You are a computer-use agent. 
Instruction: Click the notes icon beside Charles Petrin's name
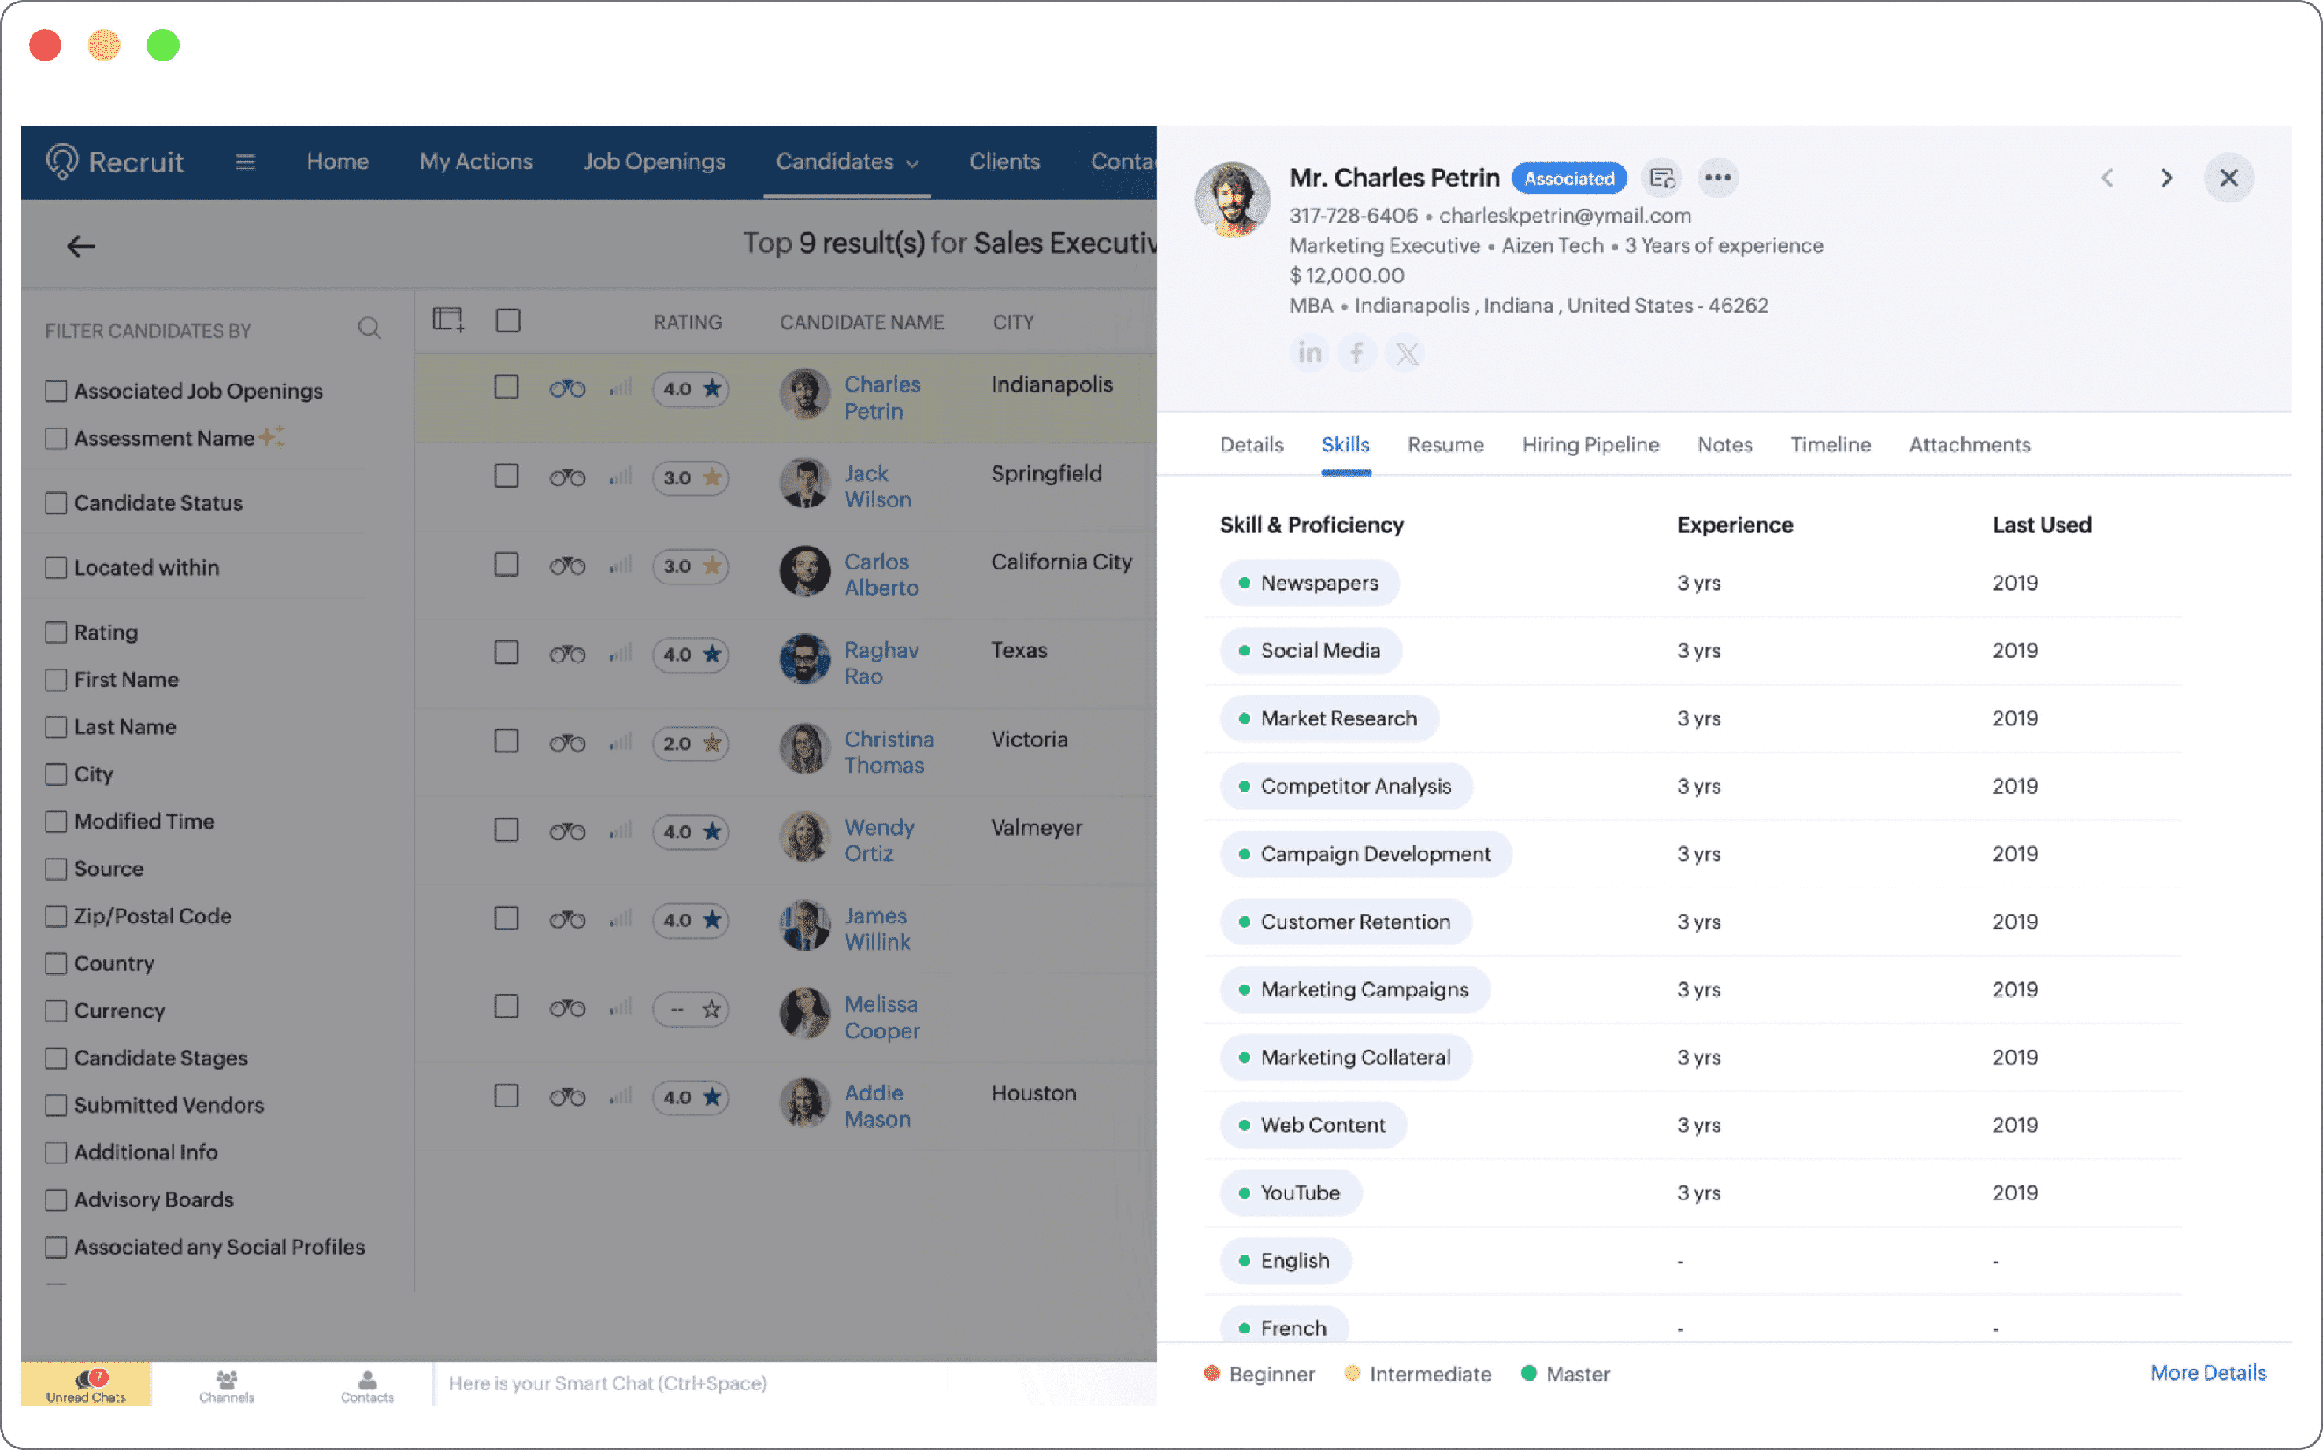click(1661, 177)
